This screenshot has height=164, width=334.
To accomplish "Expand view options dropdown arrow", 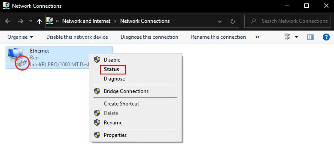I will pyautogui.click(x=296, y=37).
